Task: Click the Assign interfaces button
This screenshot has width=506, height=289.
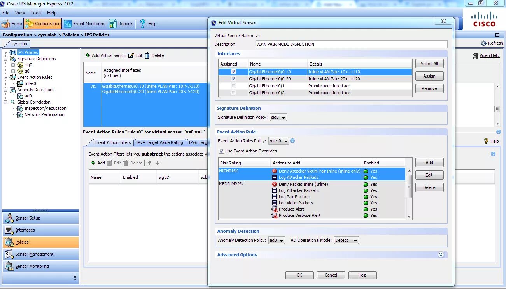Action: (x=429, y=76)
